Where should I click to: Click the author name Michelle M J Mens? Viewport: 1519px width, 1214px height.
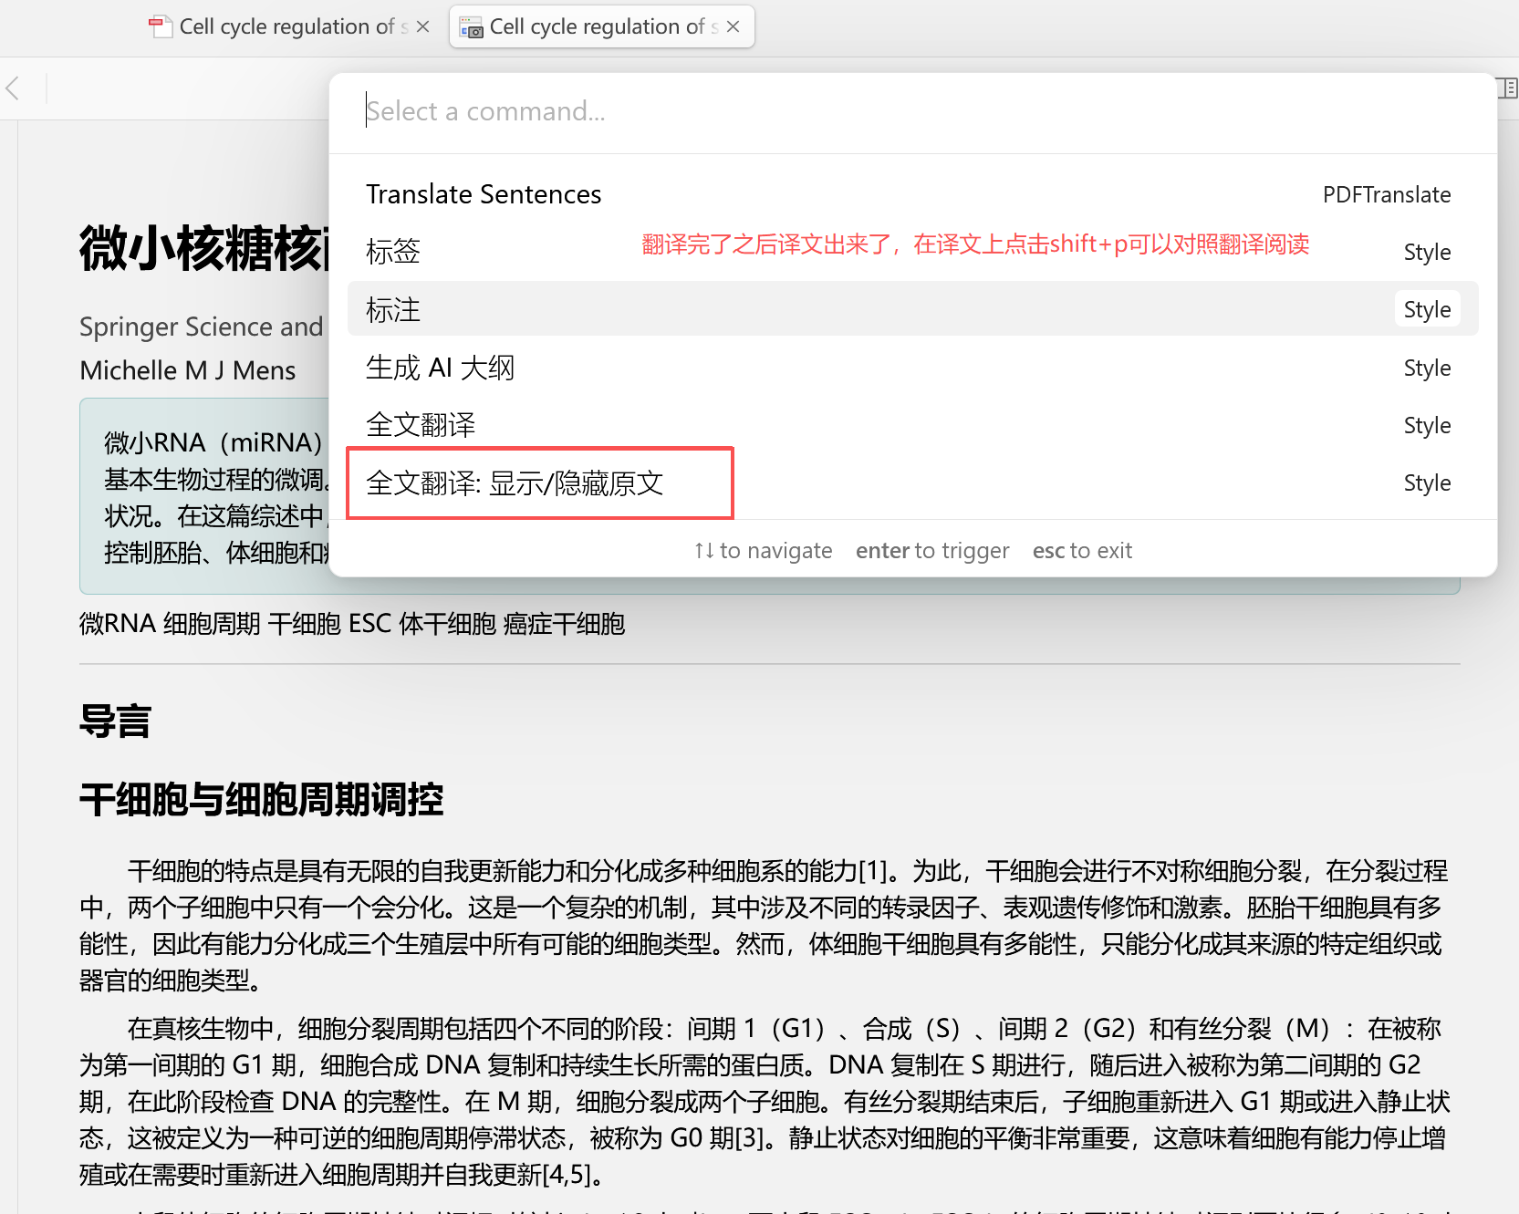[x=188, y=370]
